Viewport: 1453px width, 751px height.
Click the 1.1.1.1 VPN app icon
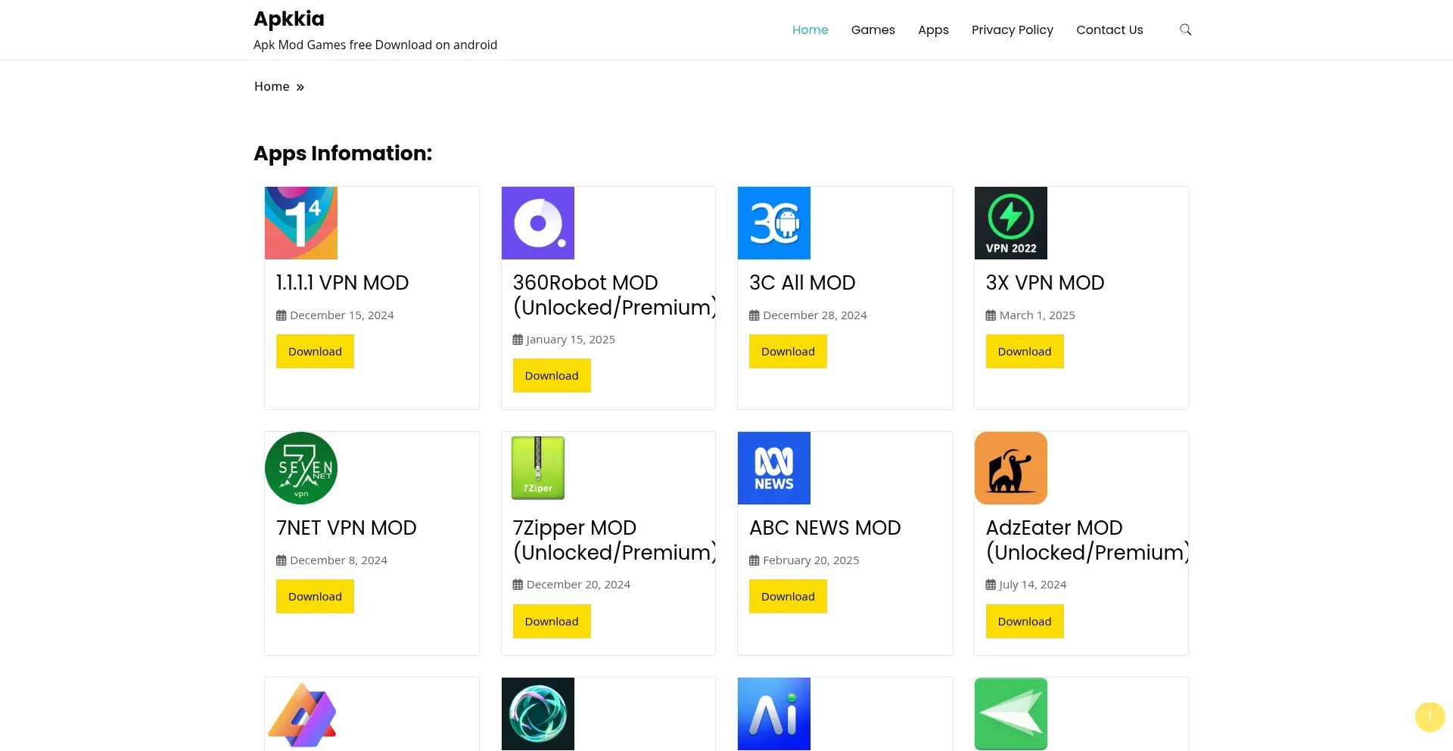(x=301, y=223)
